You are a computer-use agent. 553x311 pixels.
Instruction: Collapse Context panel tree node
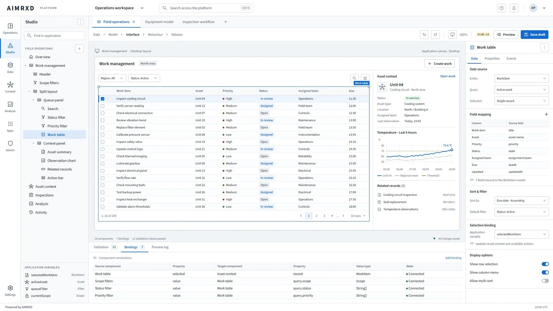click(x=33, y=143)
